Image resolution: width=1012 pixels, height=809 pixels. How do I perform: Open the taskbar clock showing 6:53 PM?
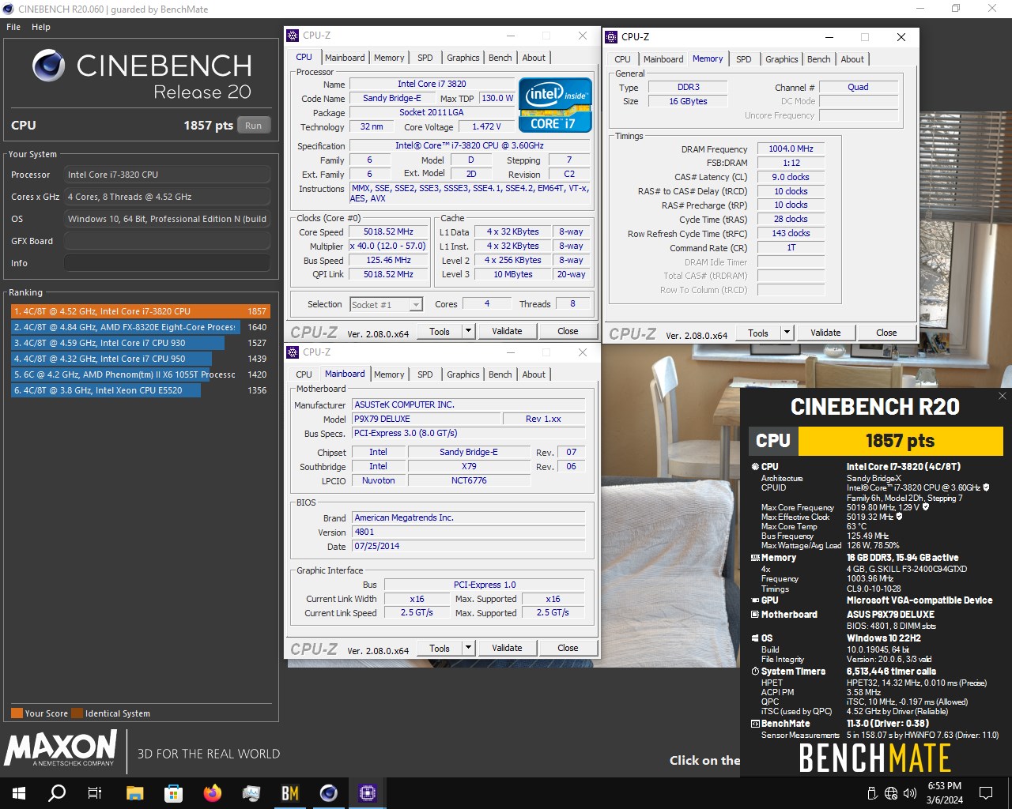click(945, 792)
